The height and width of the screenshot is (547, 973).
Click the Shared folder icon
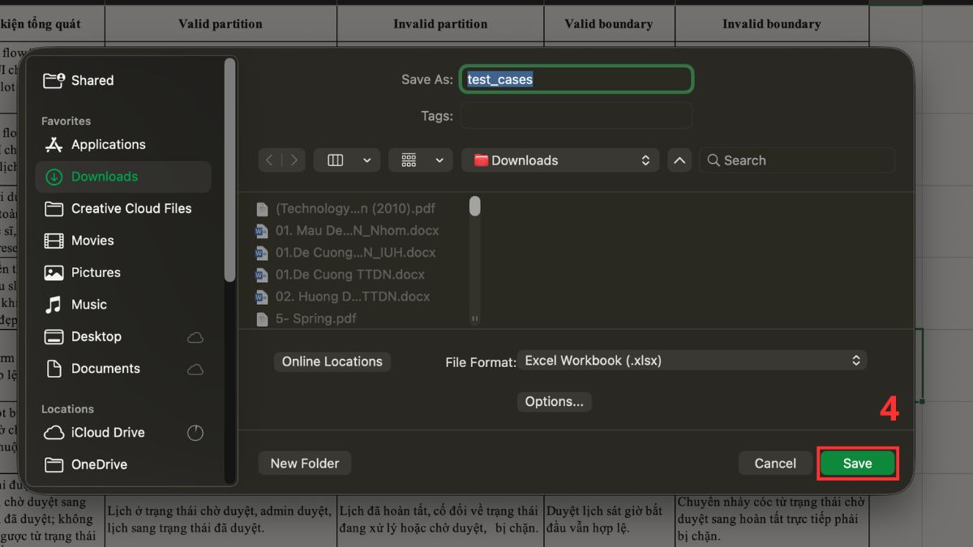point(54,80)
